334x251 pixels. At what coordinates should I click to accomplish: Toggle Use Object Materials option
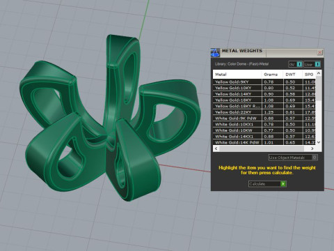[293, 158]
